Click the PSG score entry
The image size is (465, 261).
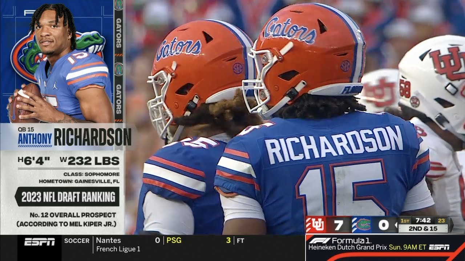[x=199, y=240]
